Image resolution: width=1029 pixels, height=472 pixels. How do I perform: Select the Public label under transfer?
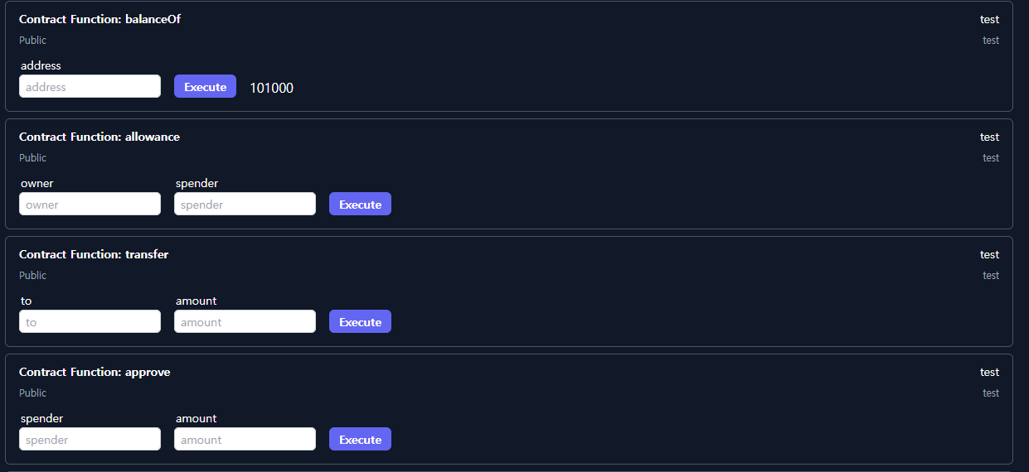pyautogui.click(x=33, y=275)
